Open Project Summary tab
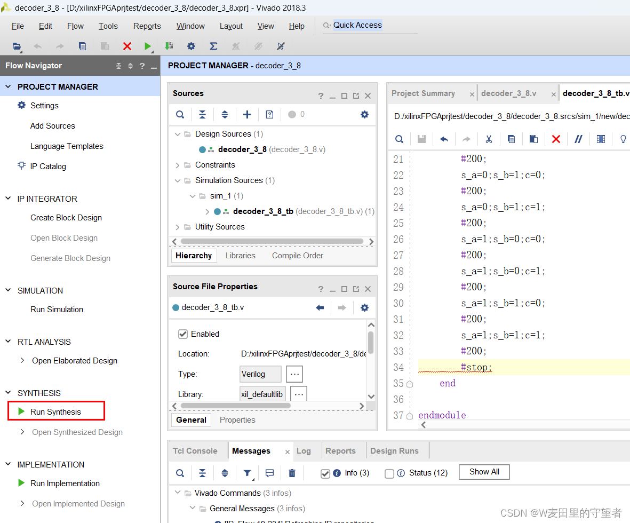 [424, 93]
